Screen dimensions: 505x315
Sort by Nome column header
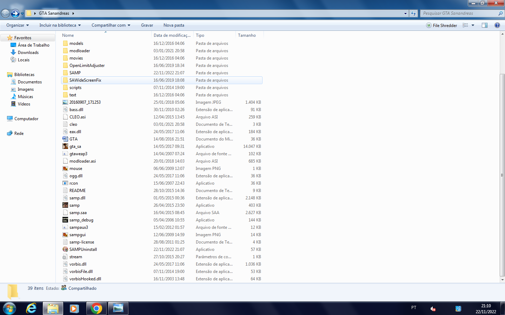(x=106, y=35)
